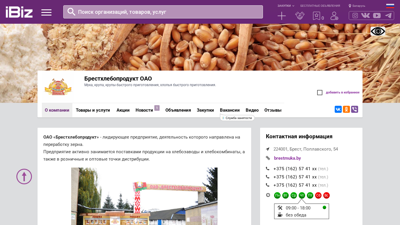Switch to the Акции tab

(x=123, y=110)
